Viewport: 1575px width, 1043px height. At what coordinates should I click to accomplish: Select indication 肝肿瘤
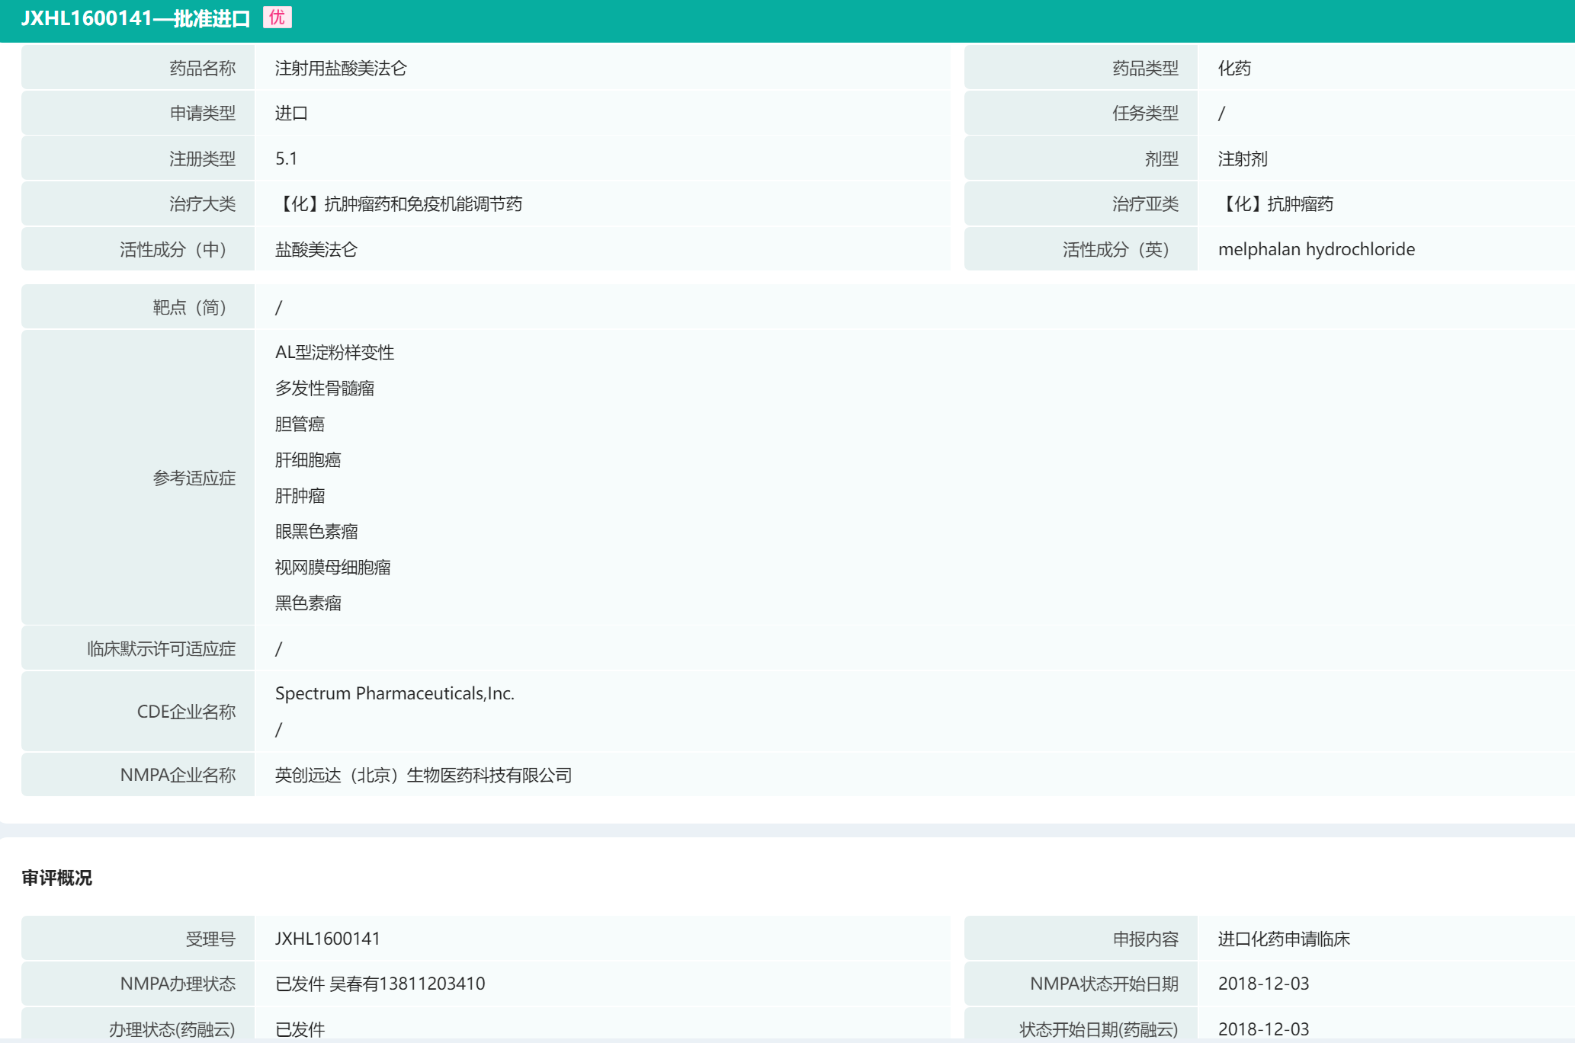tap(300, 496)
